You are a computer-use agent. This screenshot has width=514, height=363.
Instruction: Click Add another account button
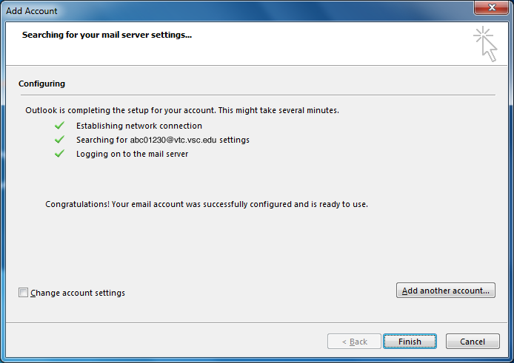(x=445, y=291)
